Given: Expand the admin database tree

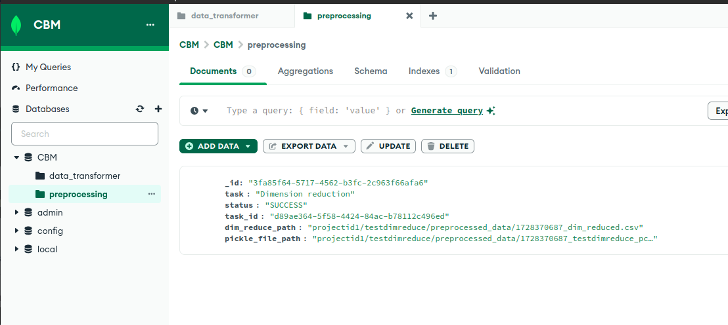Looking at the screenshot, I should point(16,212).
